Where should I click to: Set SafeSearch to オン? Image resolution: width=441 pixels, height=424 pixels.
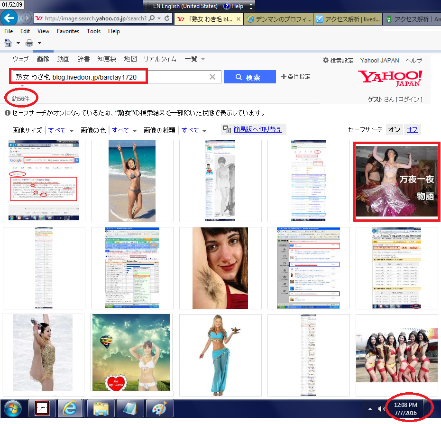pyautogui.click(x=394, y=129)
